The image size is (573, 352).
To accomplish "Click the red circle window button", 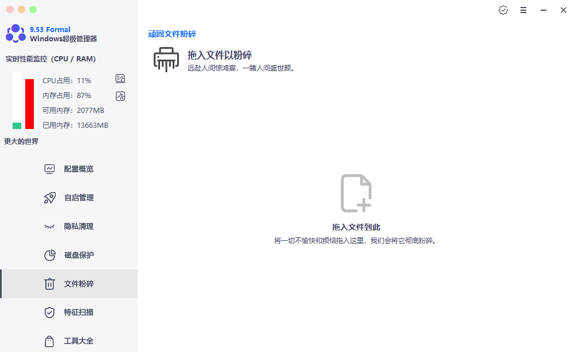I will [10, 10].
